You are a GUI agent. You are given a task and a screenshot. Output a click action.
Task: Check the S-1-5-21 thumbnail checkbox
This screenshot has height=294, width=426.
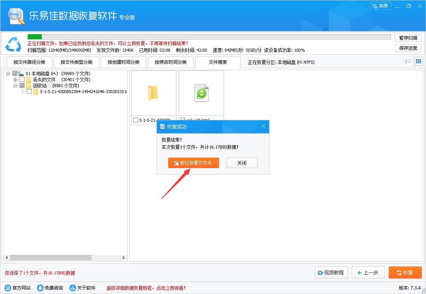pos(136,120)
